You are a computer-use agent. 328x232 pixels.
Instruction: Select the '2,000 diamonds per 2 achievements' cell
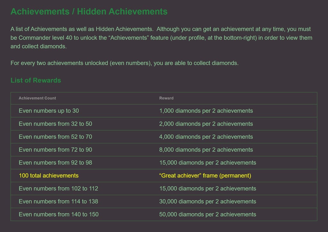(x=206, y=124)
